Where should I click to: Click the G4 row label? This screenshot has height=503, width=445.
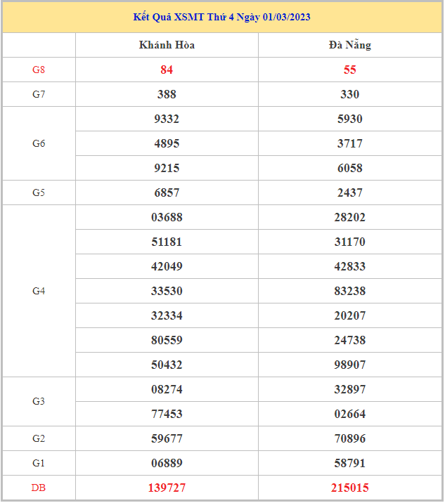pos(39,291)
